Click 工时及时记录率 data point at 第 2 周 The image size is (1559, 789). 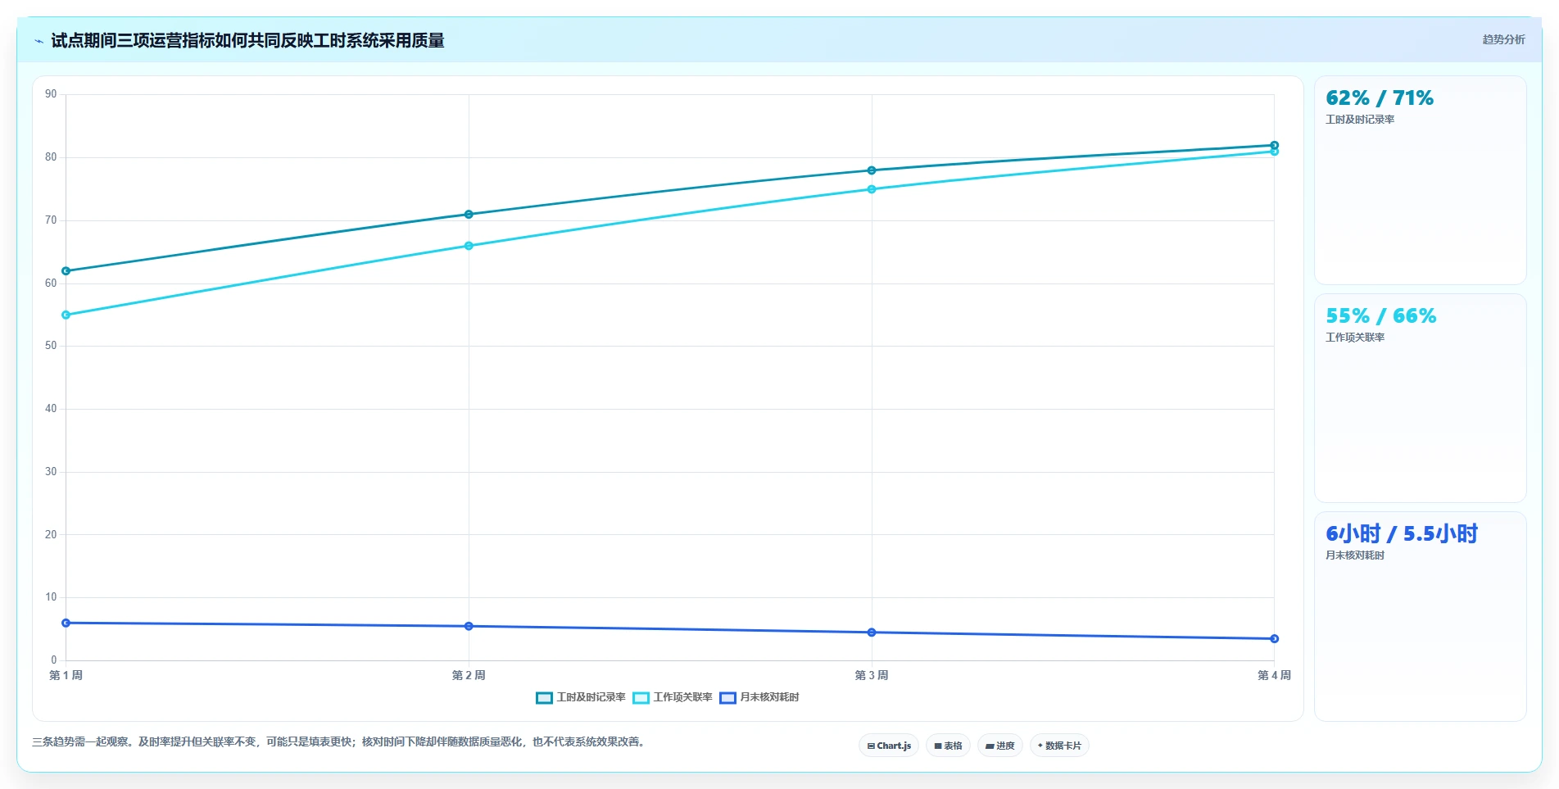[x=469, y=215]
